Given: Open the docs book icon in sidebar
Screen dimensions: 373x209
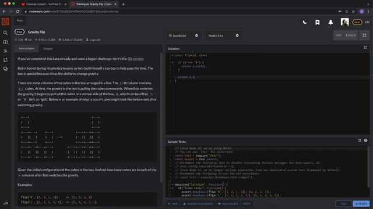Looking at the screenshot, I should point(5,42).
